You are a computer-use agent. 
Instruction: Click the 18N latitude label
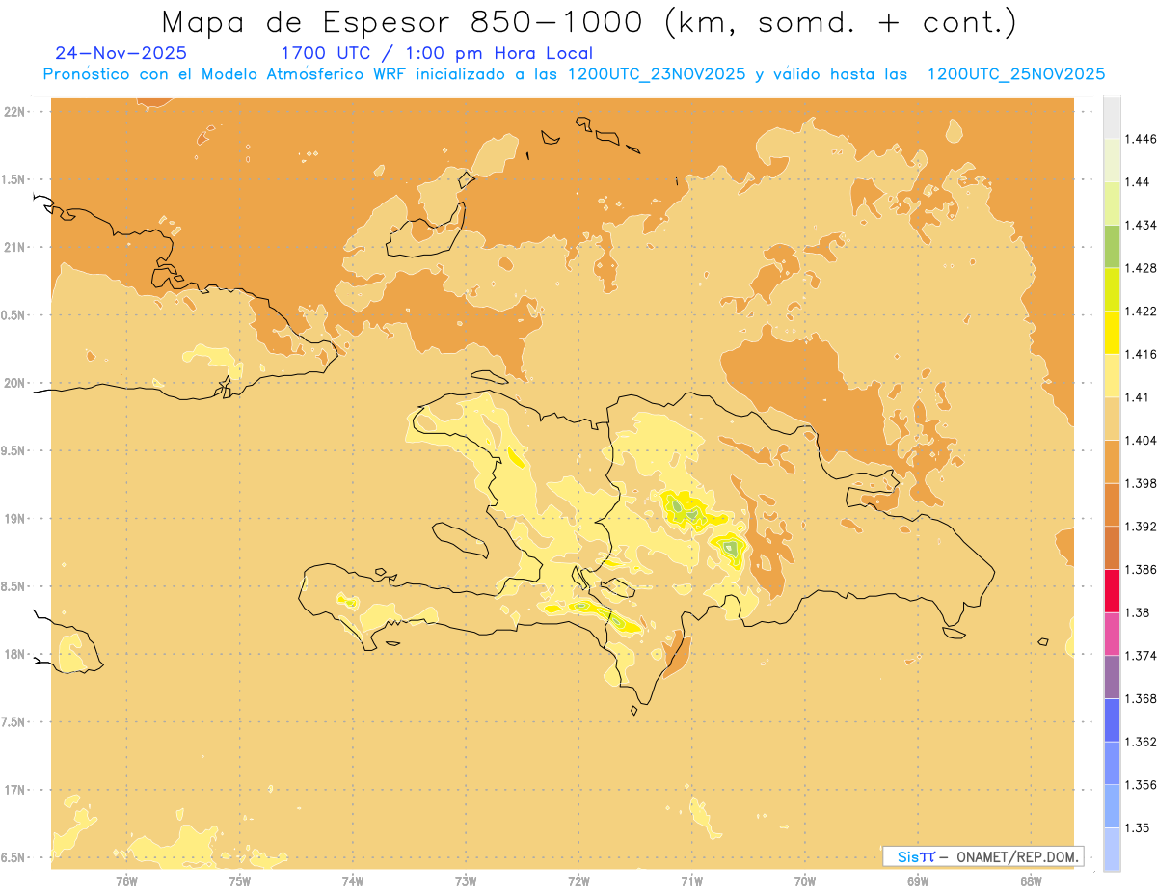(x=15, y=654)
